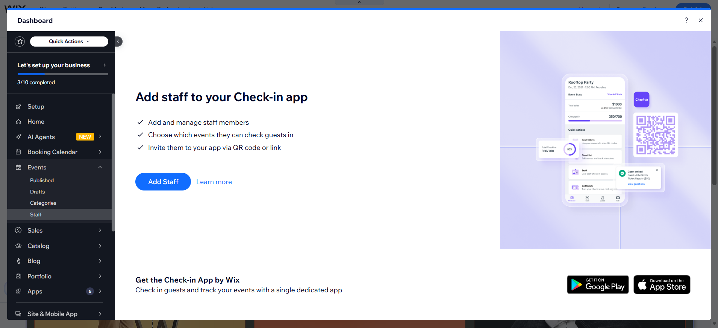Click the Apps count badge 6

(x=90, y=291)
